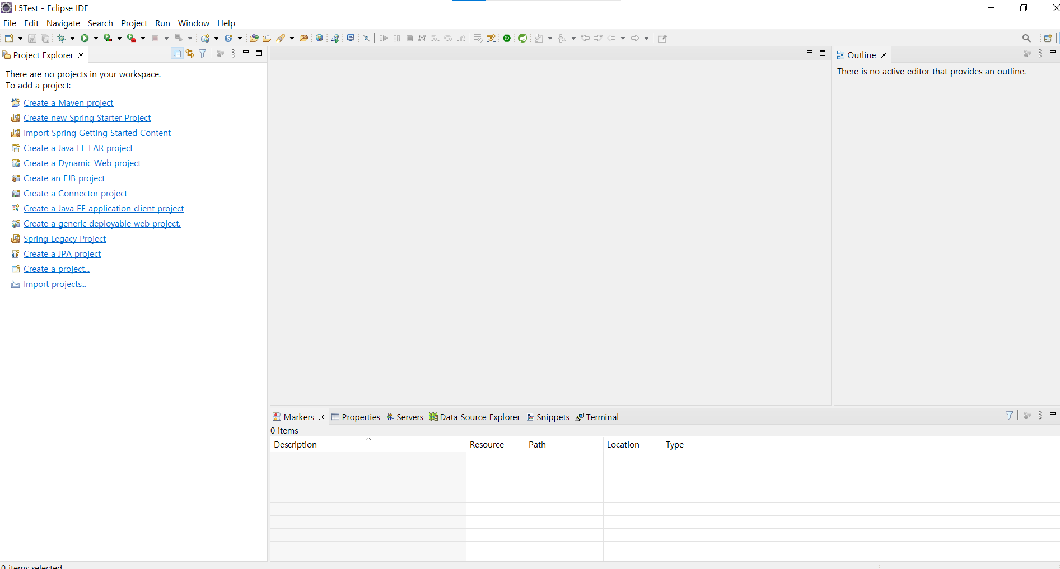Close the Outline view tab

[884, 55]
